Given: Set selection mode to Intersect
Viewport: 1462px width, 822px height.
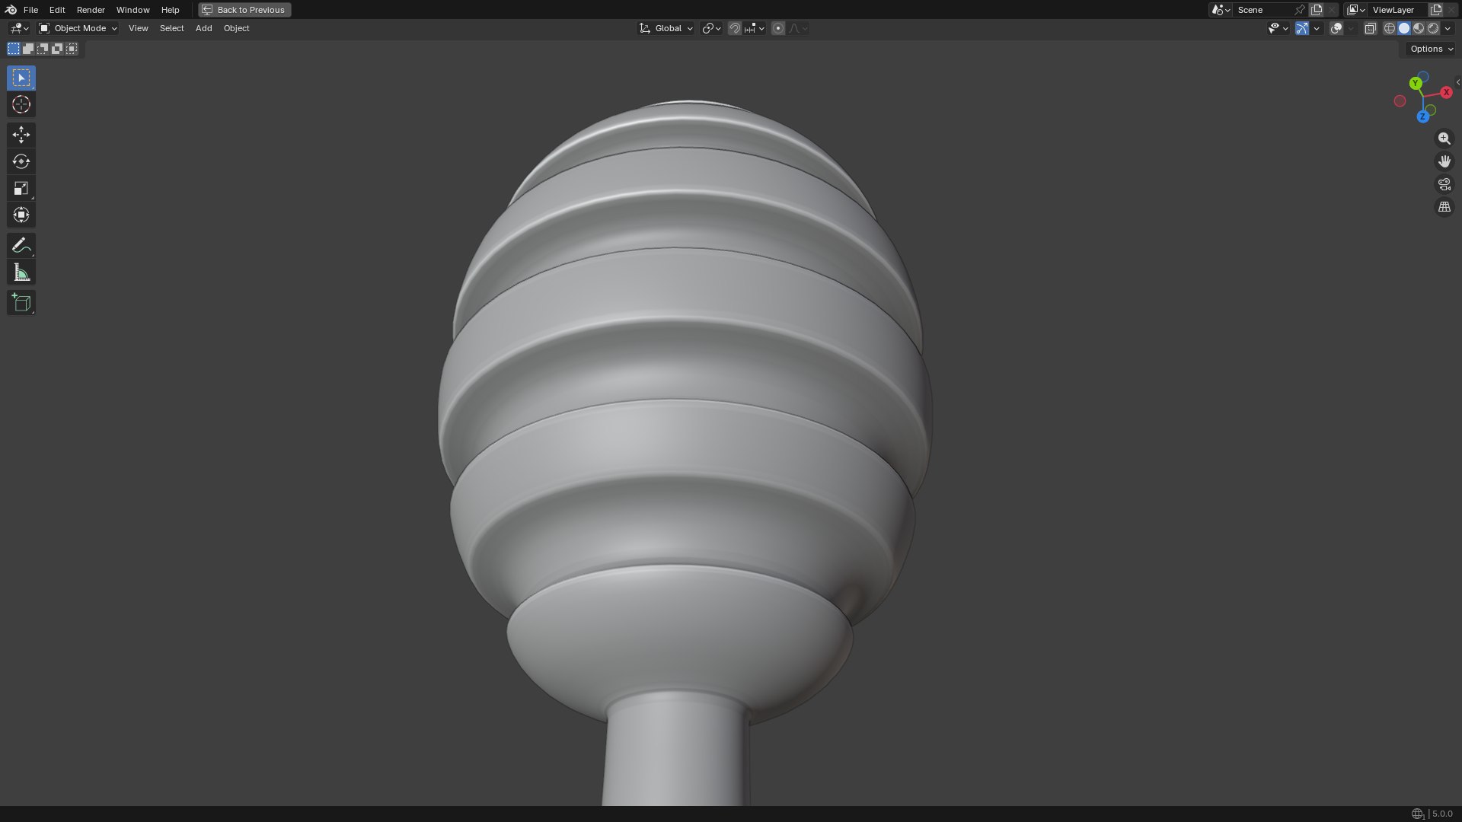Looking at the screenshot, I should click(x=72, y=49).
